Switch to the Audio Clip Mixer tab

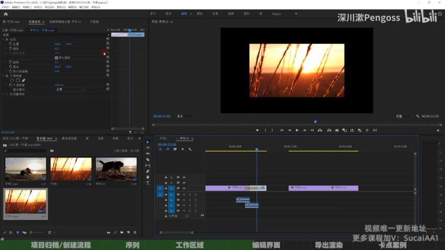point(65,22)
